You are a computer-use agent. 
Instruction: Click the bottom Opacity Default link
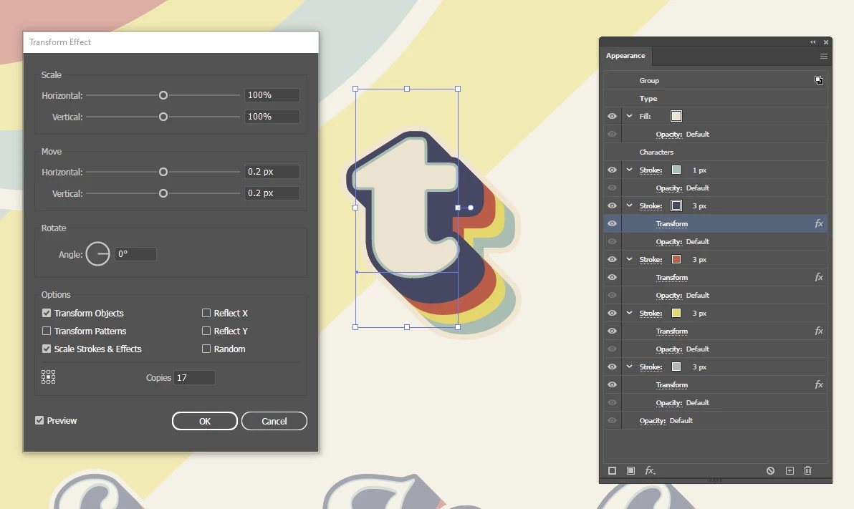[666, 421]
